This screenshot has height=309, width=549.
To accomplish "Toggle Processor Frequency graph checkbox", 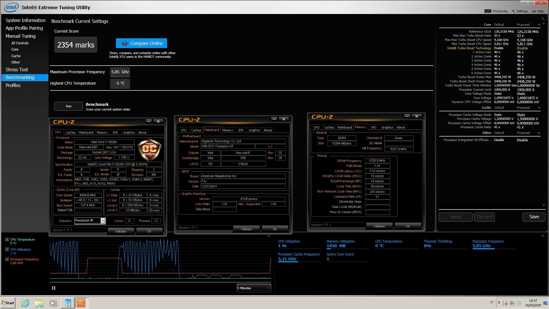I will pyautogui.click(x=7, y=259).
